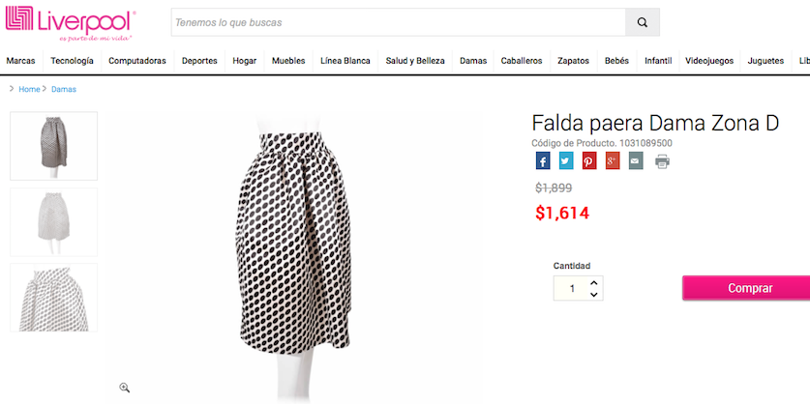810x404 pixels.
Task: Open Damas breadcrumb link
Action: coord(64,89)
